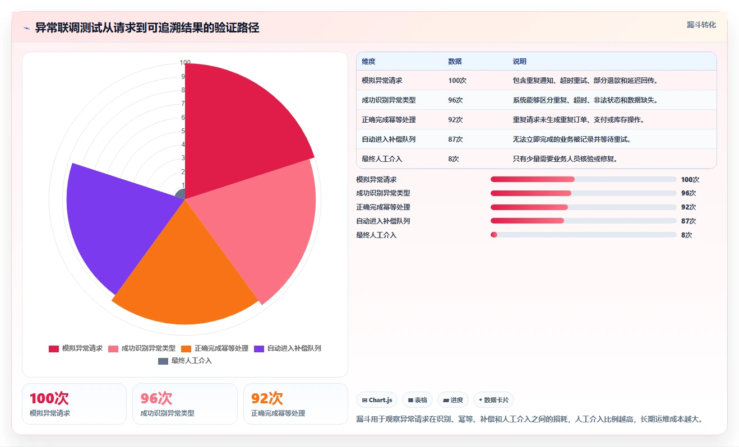Click the lightning icon beside the title
This screenshot has width=739, height=447.
pyautogui.click(x=27, y=28)
